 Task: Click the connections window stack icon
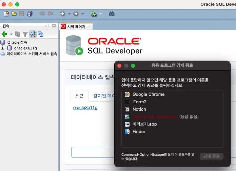click(41, 34)
